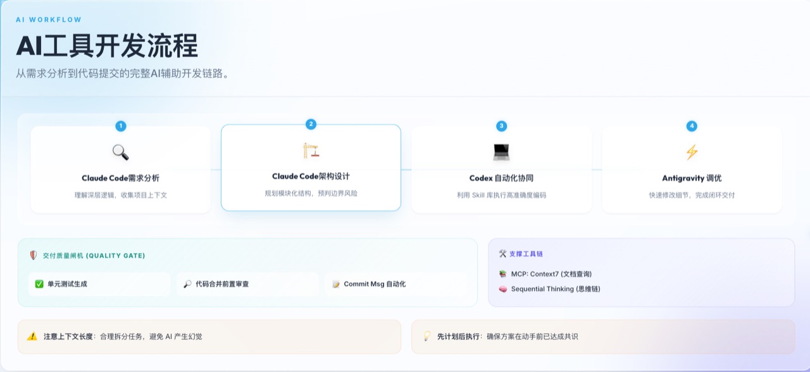The image size is (810, 372).
Task: Click the memo icon beside Commit Msg 自动化
Action: click(336, 284)
